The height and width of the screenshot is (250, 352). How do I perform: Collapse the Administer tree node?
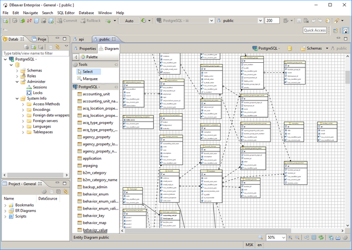(17, 82)
